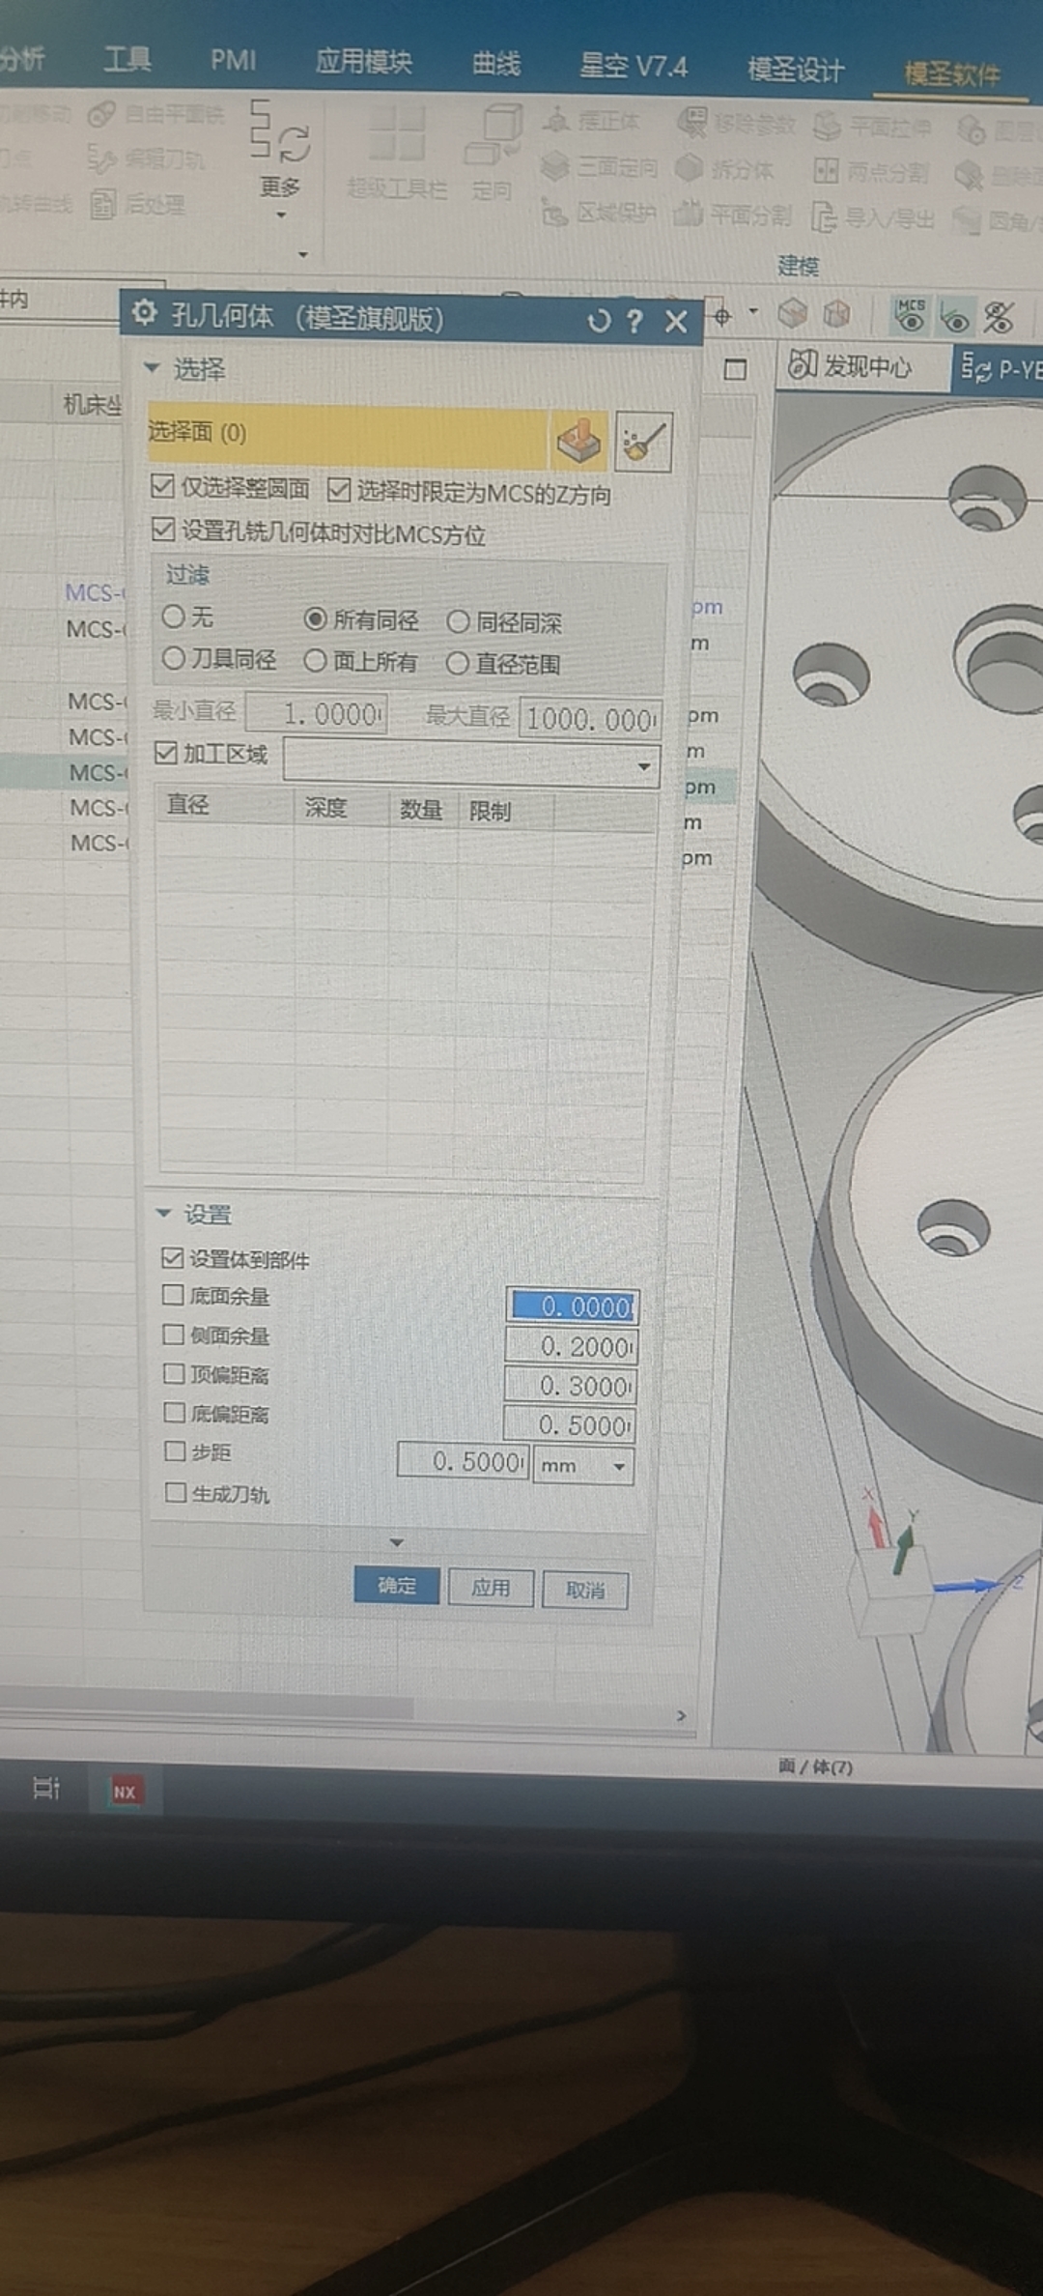Image resolution: width=1043 pixels, height=2296 pixels.
Task: Uncheck the 加工区域 checkbox
Action: click(166, 753)
